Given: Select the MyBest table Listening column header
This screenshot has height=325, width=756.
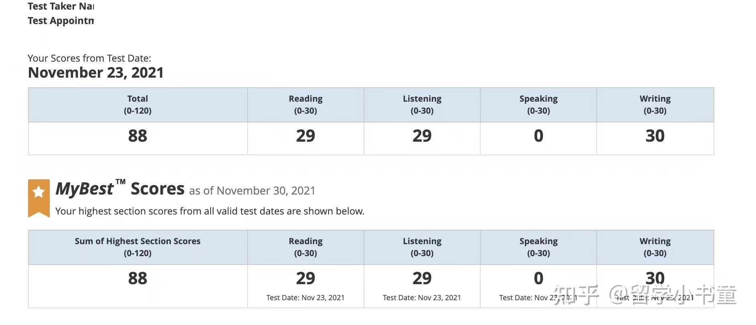Looking at the screenshot, I should (x=422, y=247).
